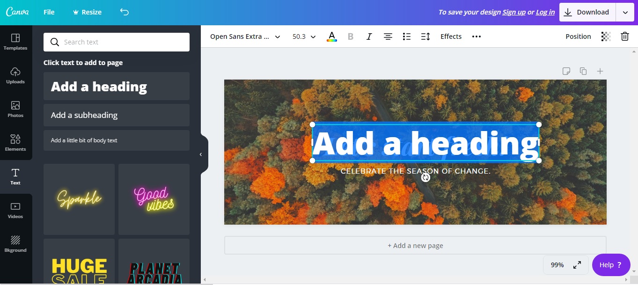Focus the Search text field
The width and height of the screenshot is (638, 285).
pyautogui.click(x=117, y=42)
